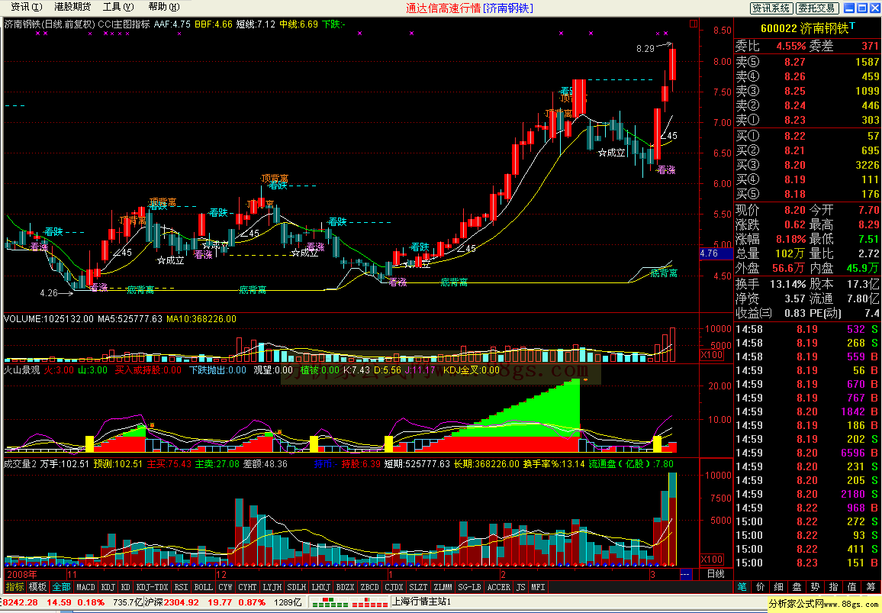Screen dimensions: 882x613
Task: Select the KDJ-TDX indicator tab
Action: pos(153,587)
